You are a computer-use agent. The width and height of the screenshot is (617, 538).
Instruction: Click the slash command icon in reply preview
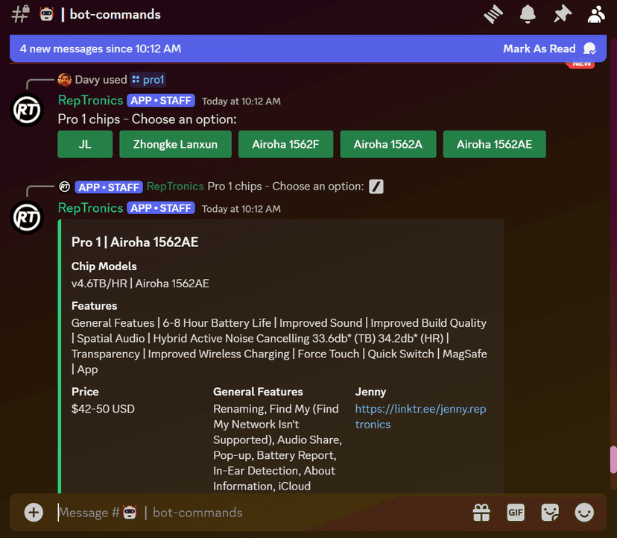[x=376, y=187]
